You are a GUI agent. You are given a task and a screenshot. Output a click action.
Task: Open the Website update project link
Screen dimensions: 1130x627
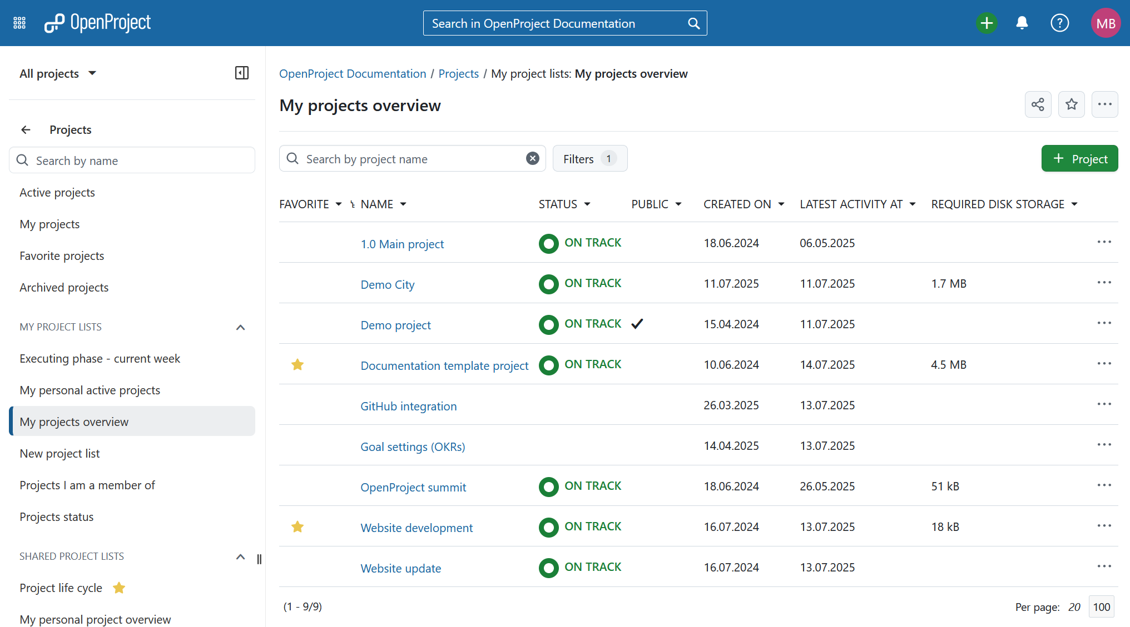401,569
